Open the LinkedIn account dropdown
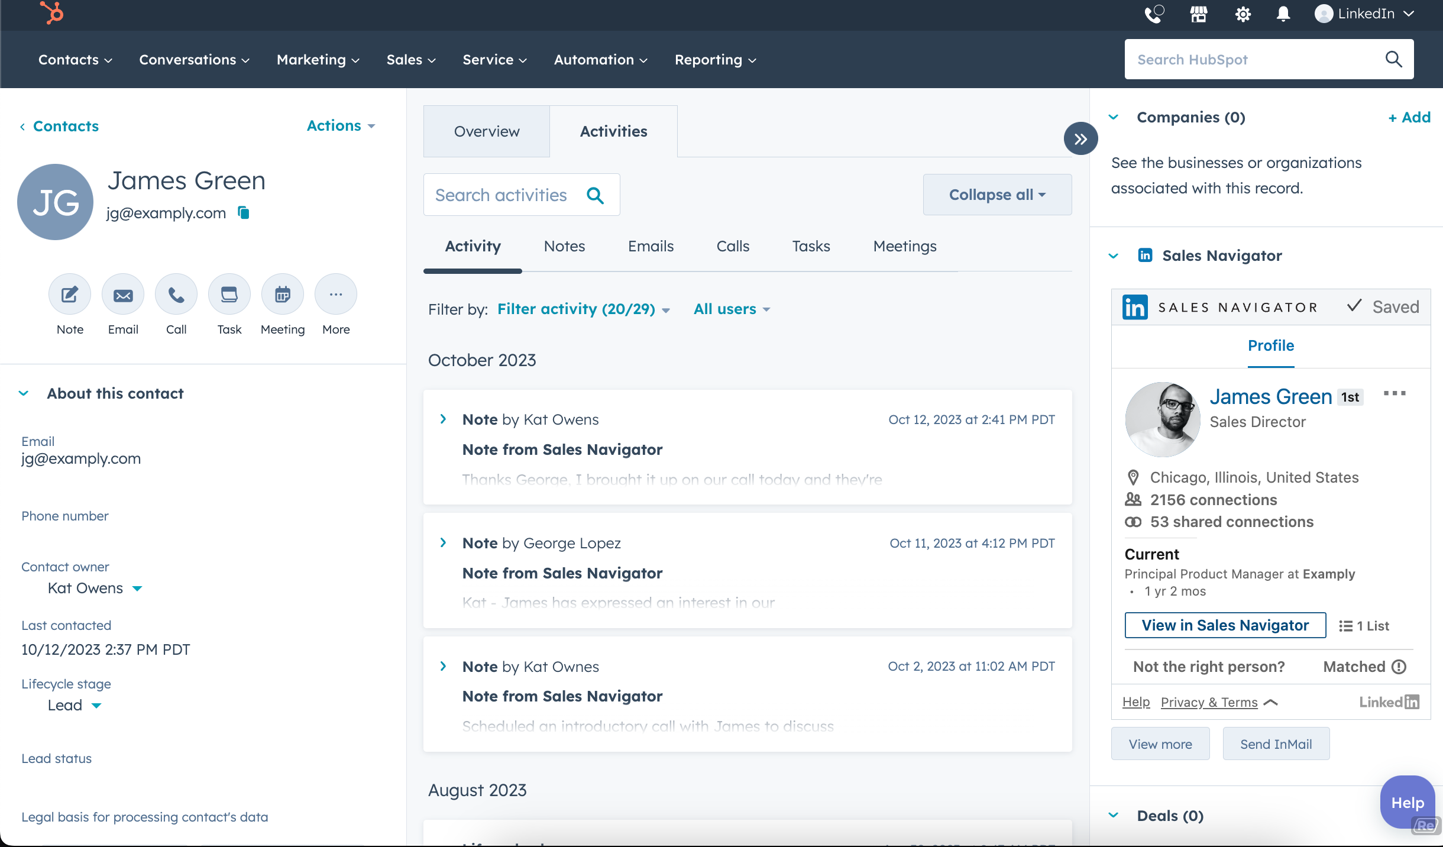The image size is (1443, 847). coord(1366,14)
